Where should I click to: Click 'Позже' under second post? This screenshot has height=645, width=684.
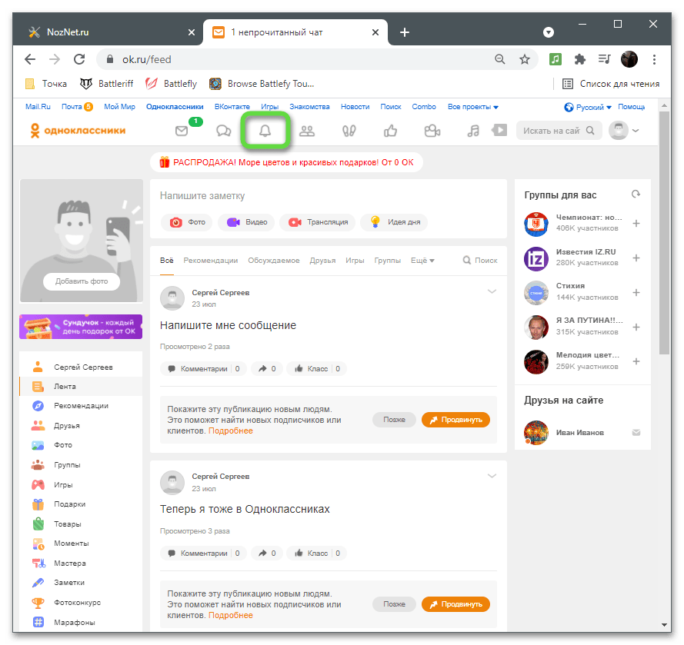[395, 604]
